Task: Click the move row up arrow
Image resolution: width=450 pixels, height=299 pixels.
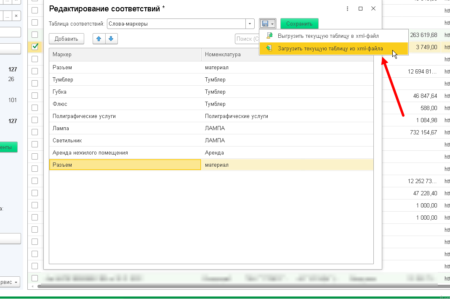Action: (x=99, y=39)
